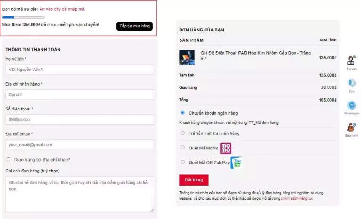Select Quét Mã MoMo payment option

[182, 148]
